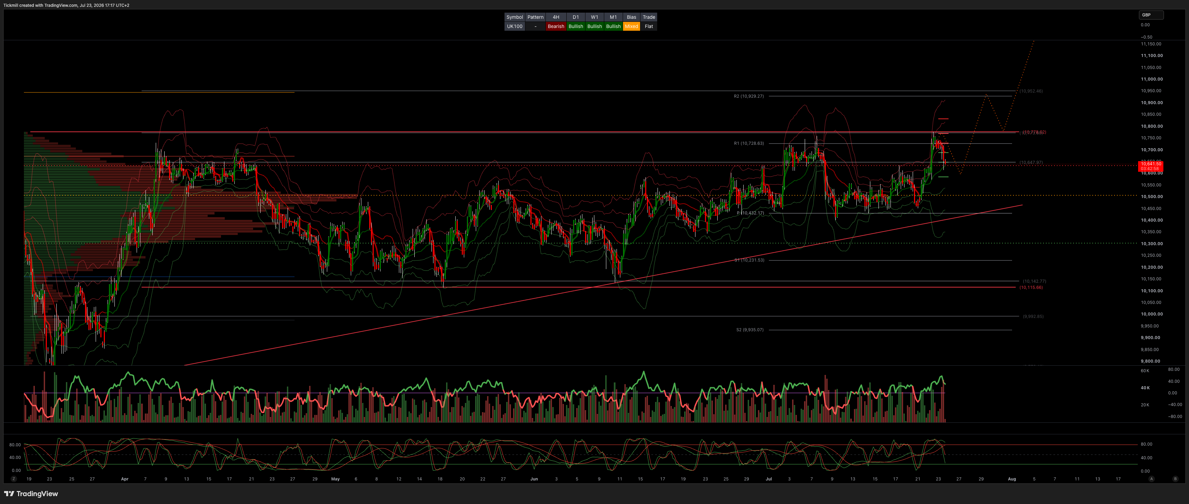Open the GBP currency selector
The image size is (1189, 504).
pos(1151,15)
